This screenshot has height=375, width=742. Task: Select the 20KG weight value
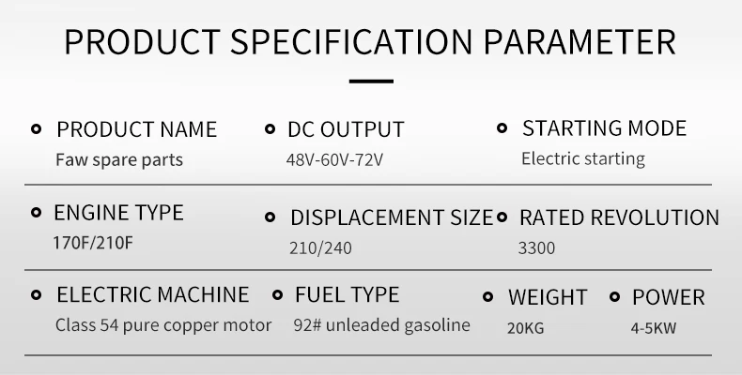[526, 328]
